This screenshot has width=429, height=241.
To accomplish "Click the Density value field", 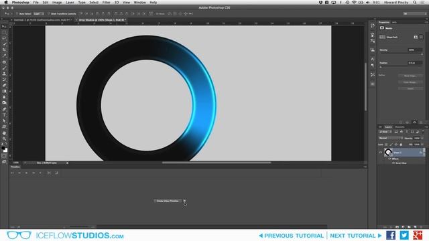I will click(x=415, y=50).
